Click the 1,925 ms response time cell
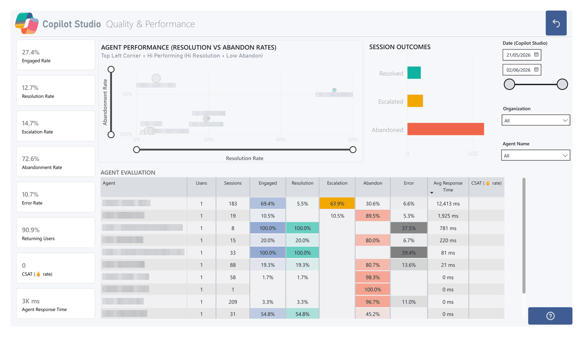The width and height of the screenshot is (583, 337). click(448, 216)
